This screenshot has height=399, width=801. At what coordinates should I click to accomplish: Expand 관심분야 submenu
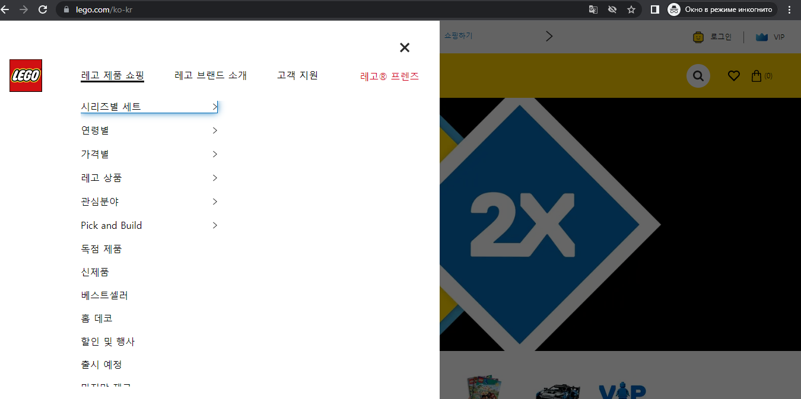tap(149, 202)
